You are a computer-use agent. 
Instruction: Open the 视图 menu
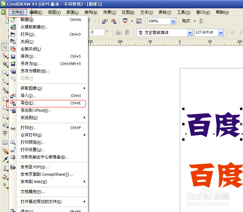(x=54, y=12)
